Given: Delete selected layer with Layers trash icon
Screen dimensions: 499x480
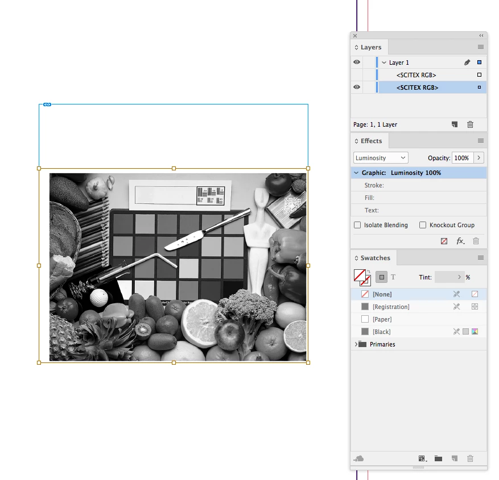Looking at the screenshot, I should pos(470,124).
